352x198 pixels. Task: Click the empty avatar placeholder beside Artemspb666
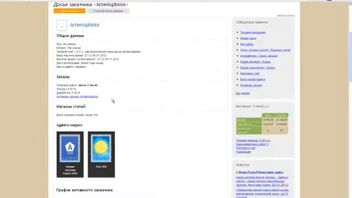pyautogui.click(x=62, y=25)
